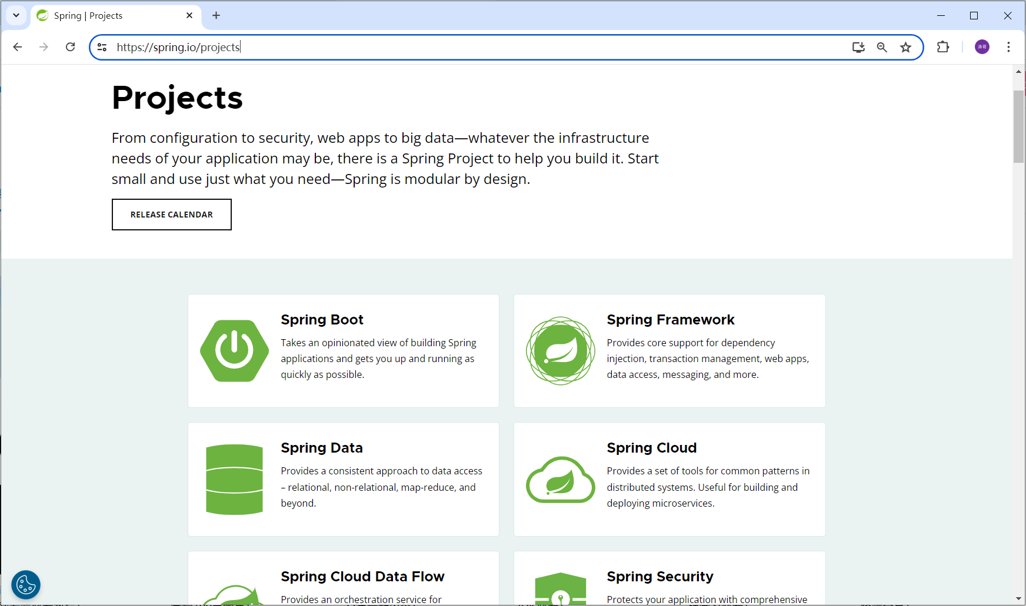Open the browser extensions puzzle icon
Viewport: 1026px width, 606px height.
[943, 47]
